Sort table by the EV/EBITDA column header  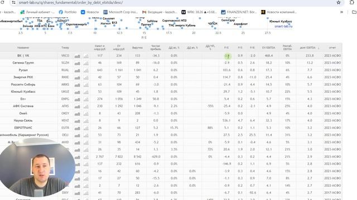tap(269, 48)
